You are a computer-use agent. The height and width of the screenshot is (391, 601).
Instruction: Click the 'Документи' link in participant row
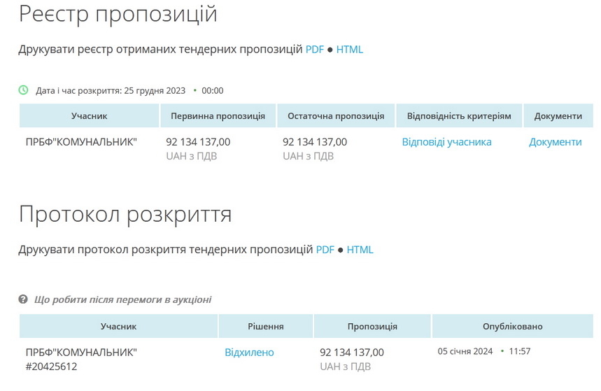[555, 142]
